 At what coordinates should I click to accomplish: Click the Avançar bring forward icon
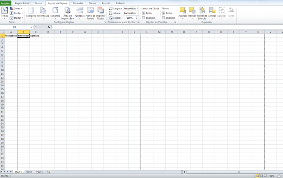pyautogui.click(x=183, y=10)
